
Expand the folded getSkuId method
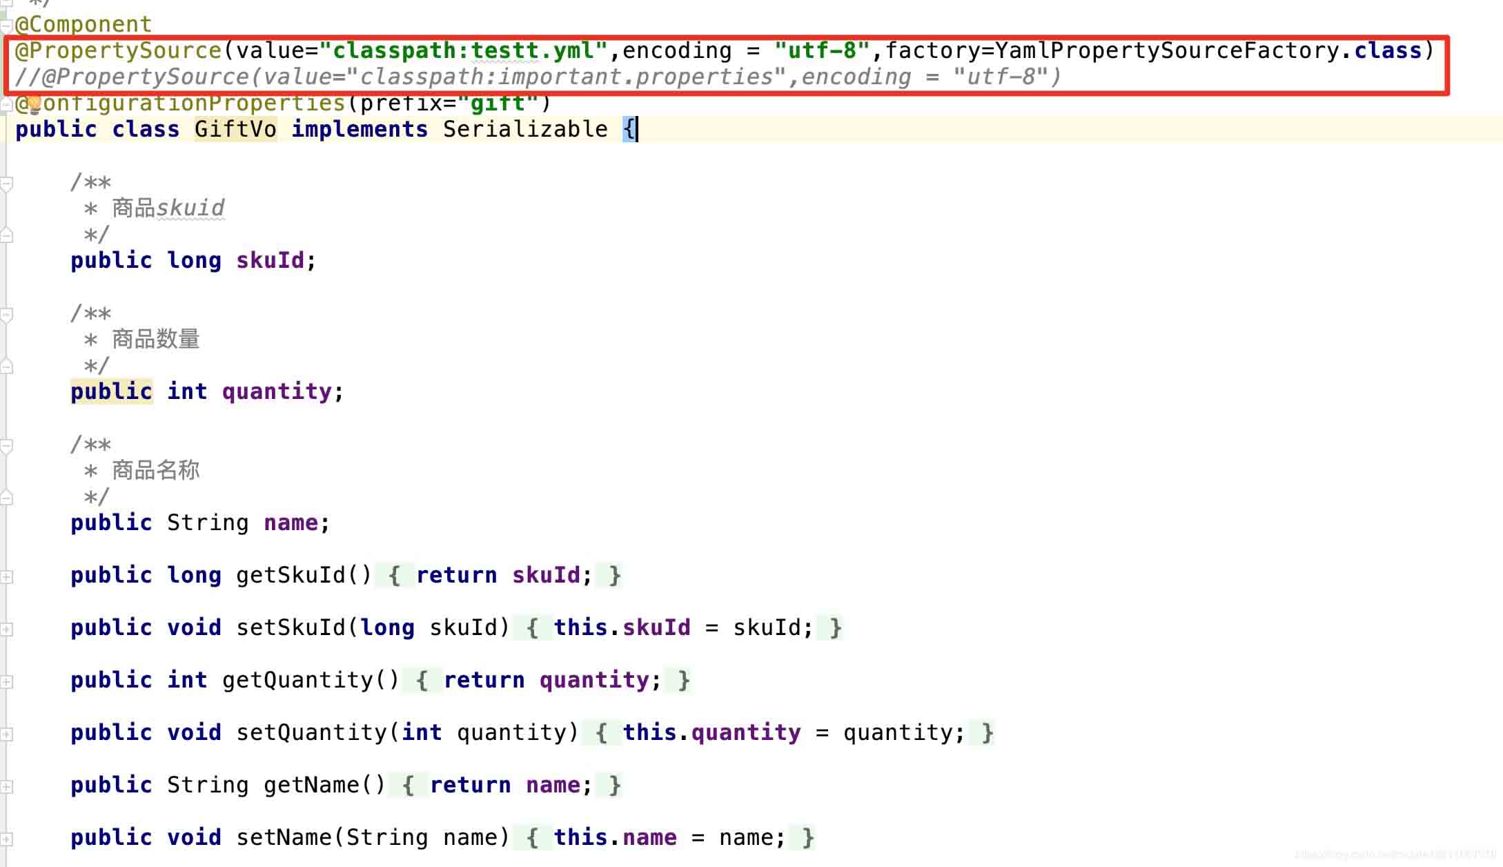click(x=6, y=576)
